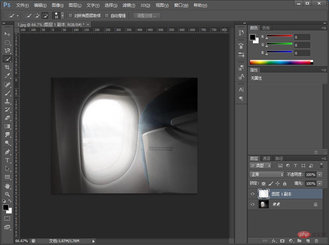
Task: Delete layer with trash icon
Action: (316, 241)
